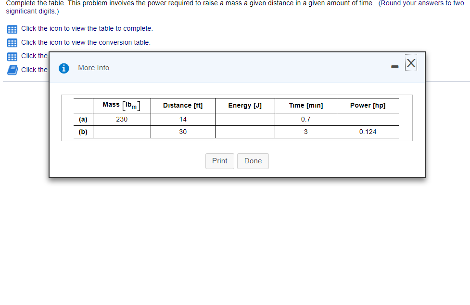The width and height of the screenshot is (470, 305).
Task: Click the row label (a) in the table
Action: [x=83, y=119]
